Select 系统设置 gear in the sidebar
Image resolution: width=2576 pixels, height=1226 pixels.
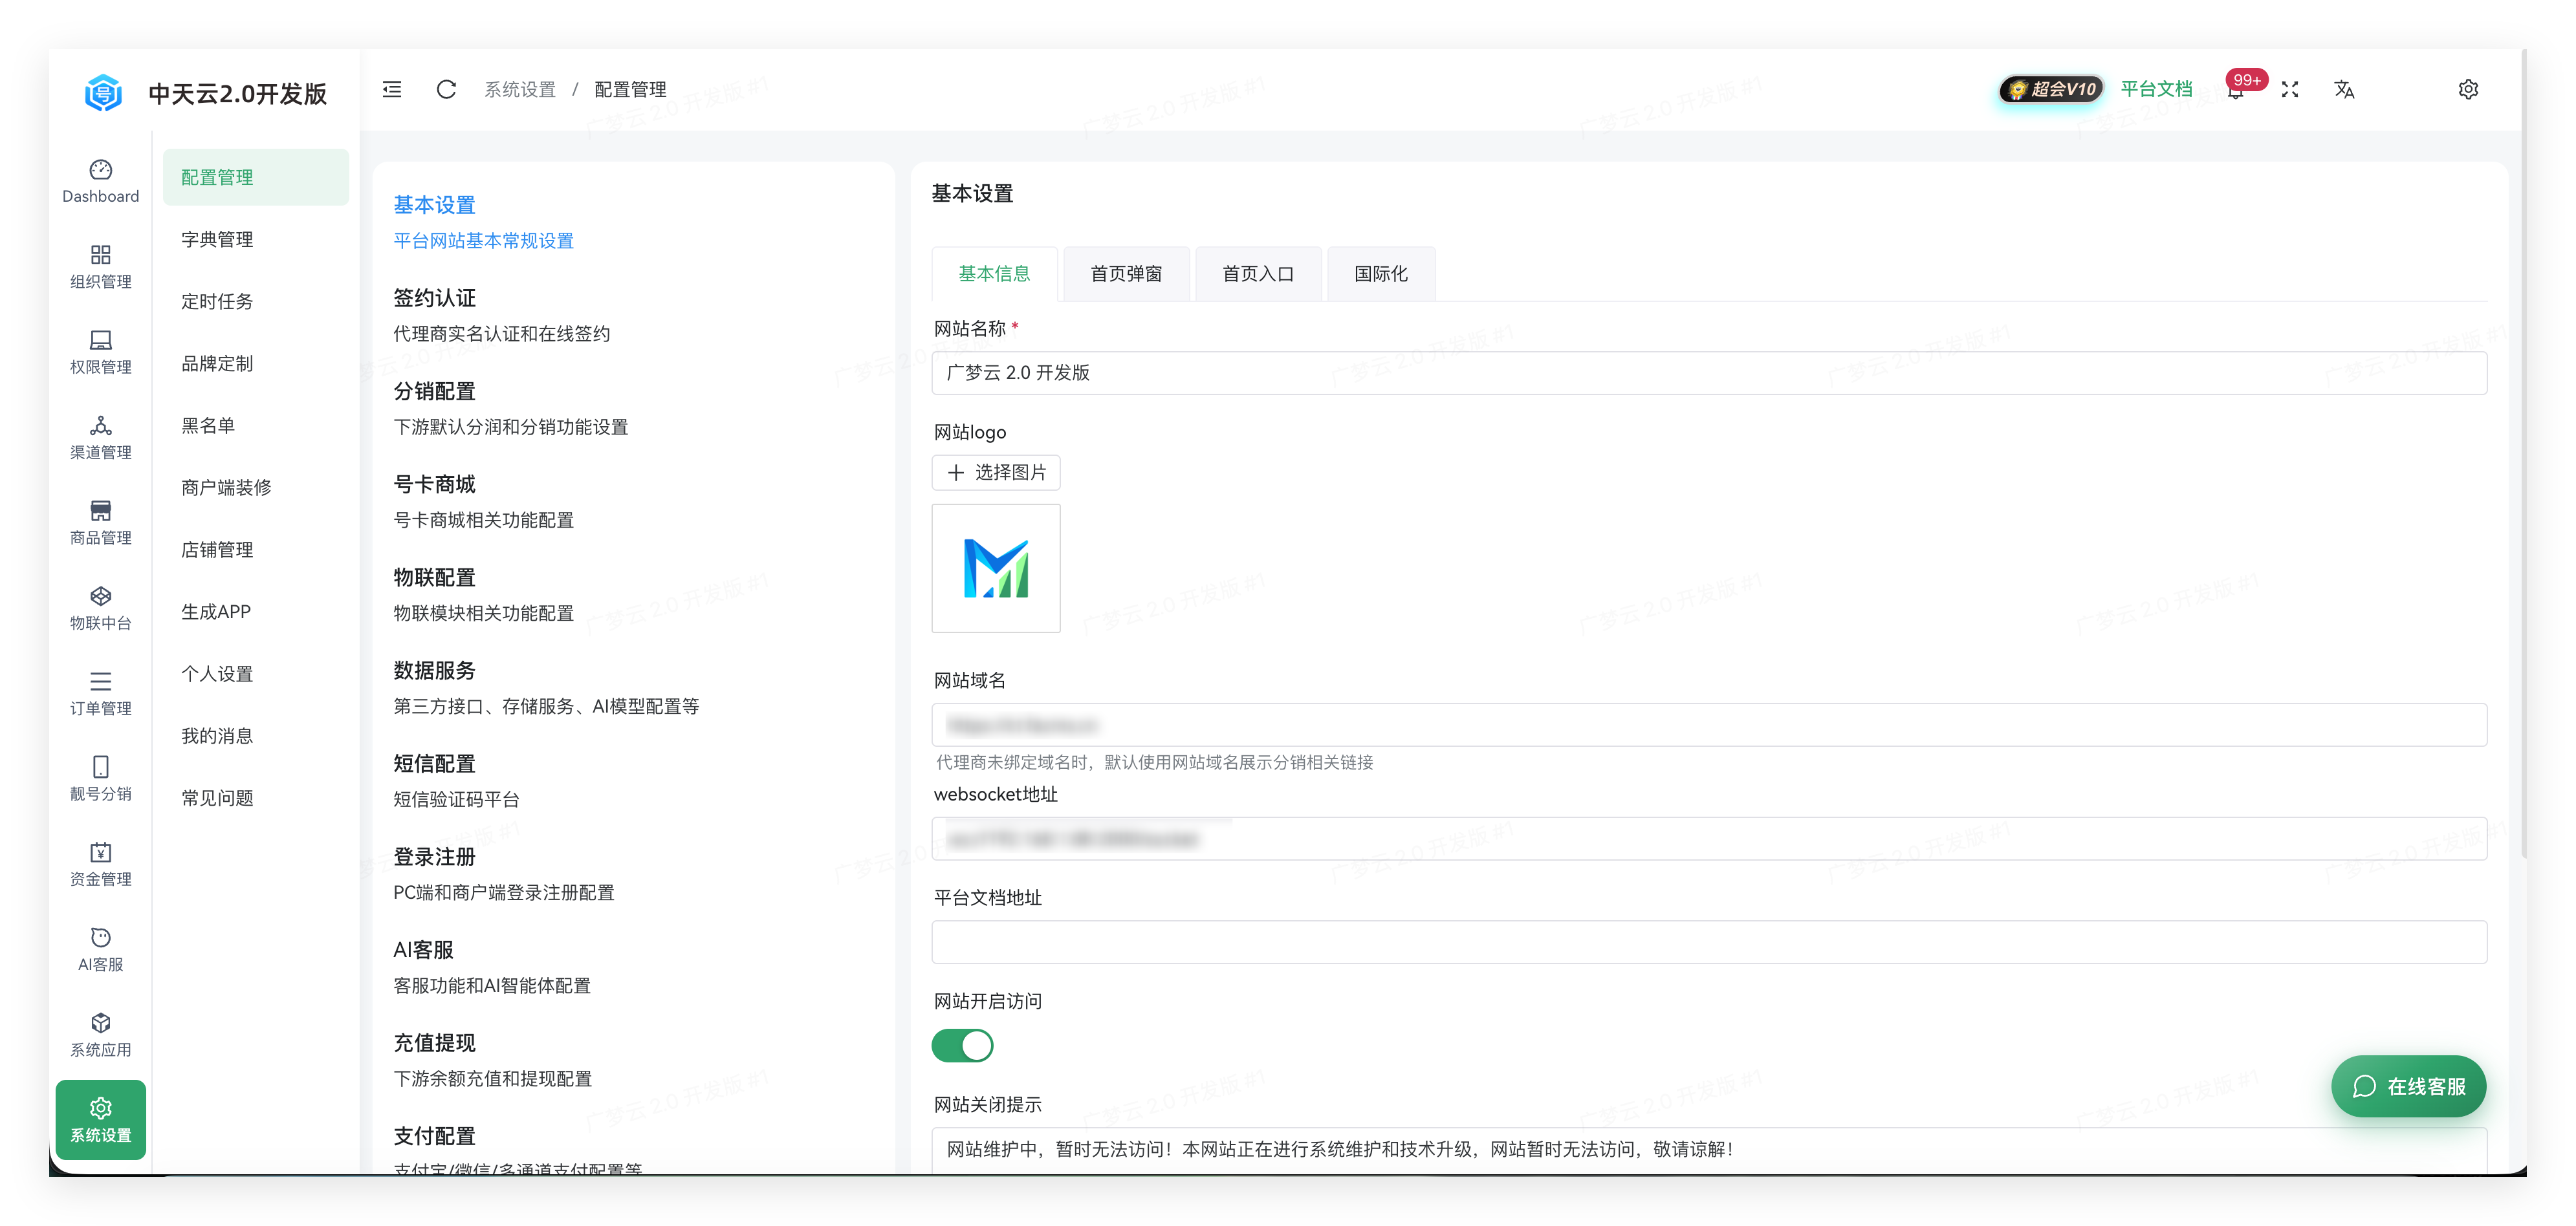(x=100, y=1119)
